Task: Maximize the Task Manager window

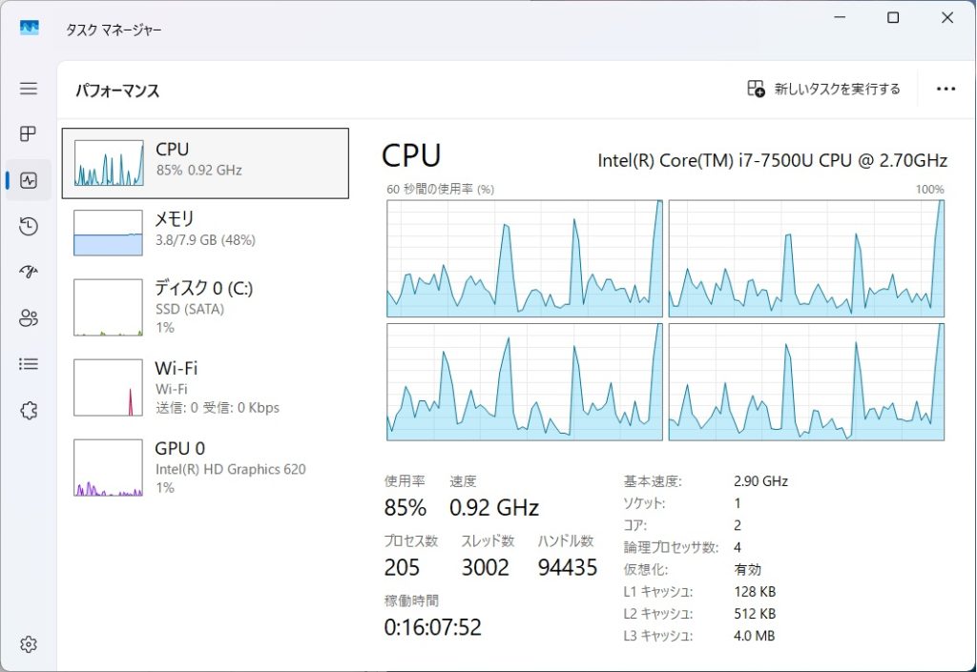Action: point(893,17)
